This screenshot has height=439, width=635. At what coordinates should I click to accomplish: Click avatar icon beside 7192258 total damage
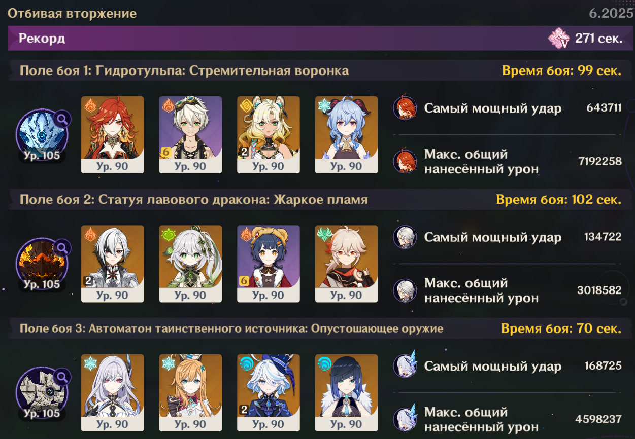[405, 161]
